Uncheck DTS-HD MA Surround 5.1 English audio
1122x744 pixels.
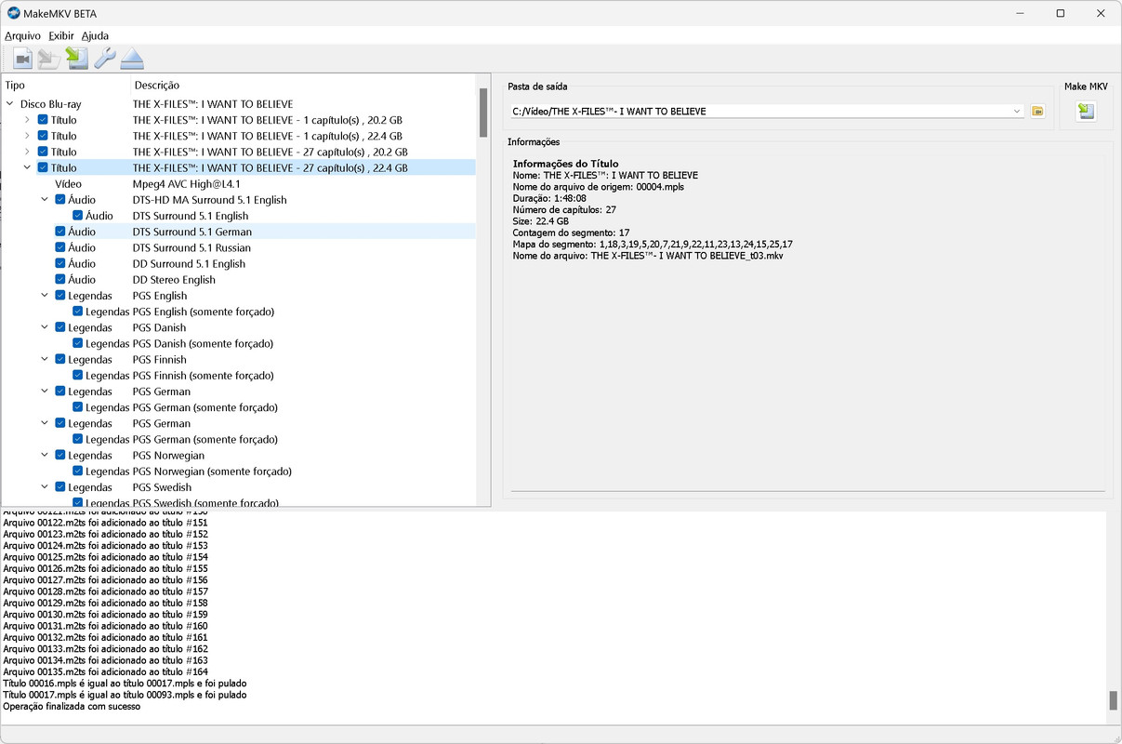coord(59,200)
